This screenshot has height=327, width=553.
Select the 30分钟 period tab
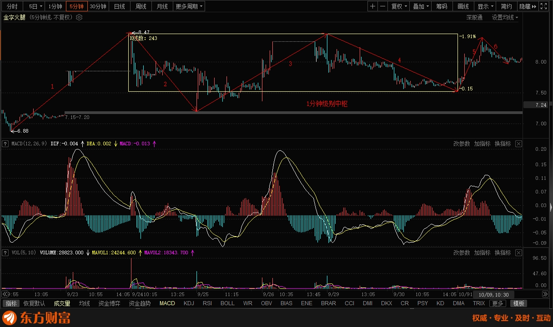pos(98,6)
